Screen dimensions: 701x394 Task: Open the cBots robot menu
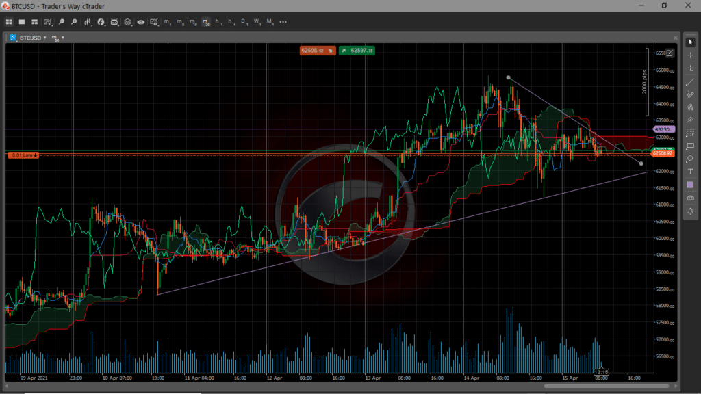(x=114, y=22)
